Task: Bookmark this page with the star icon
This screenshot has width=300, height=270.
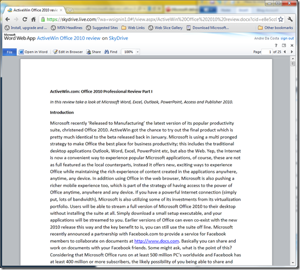Action: click(x=281, y=19)
